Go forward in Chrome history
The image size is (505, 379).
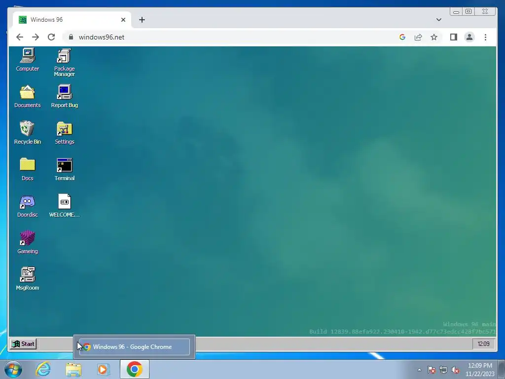click(x=36, y=37)
